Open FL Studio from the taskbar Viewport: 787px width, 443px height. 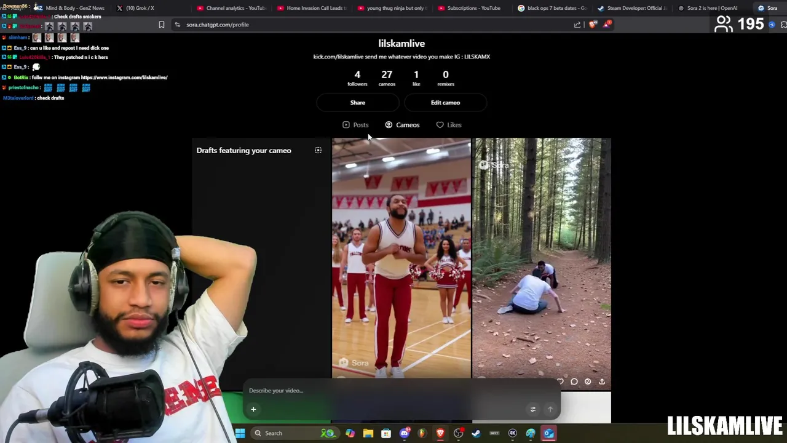coord(422,433)
